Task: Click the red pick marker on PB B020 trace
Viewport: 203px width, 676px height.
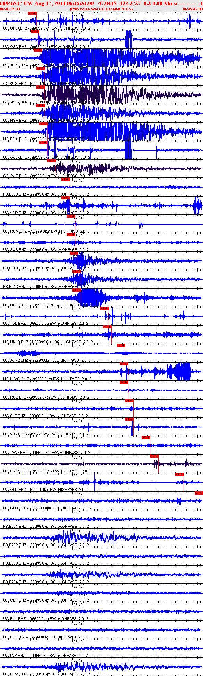Action: click(65, 179)
